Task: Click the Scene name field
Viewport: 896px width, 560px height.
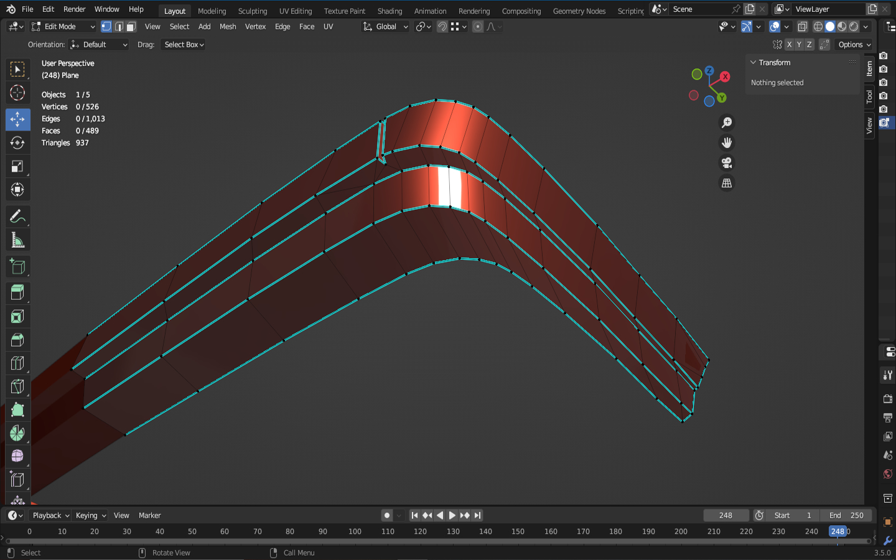Action: point(699,9)
